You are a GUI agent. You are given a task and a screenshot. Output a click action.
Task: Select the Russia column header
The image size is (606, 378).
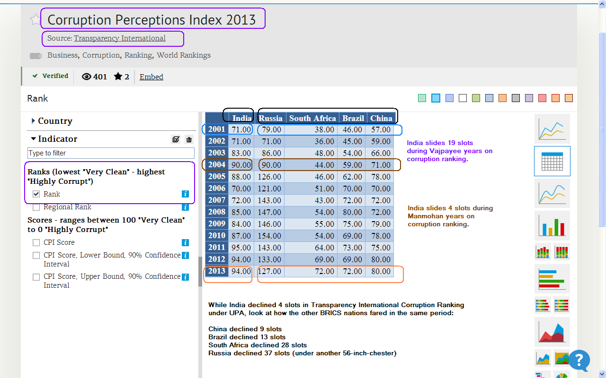click(271, 118)
